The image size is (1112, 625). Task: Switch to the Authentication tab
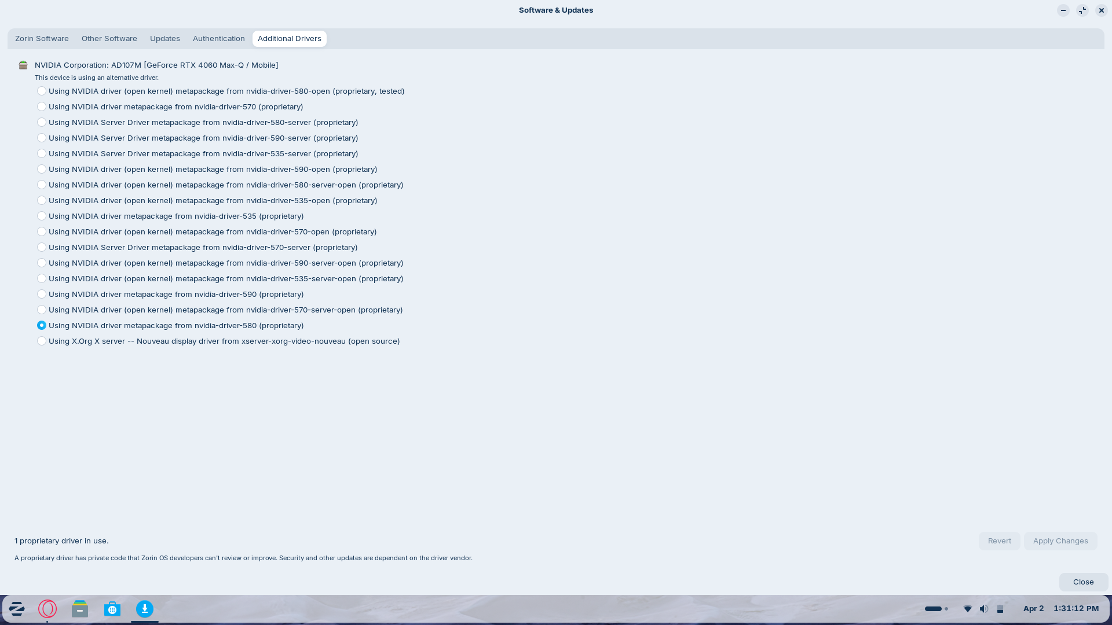pos(219,39)
